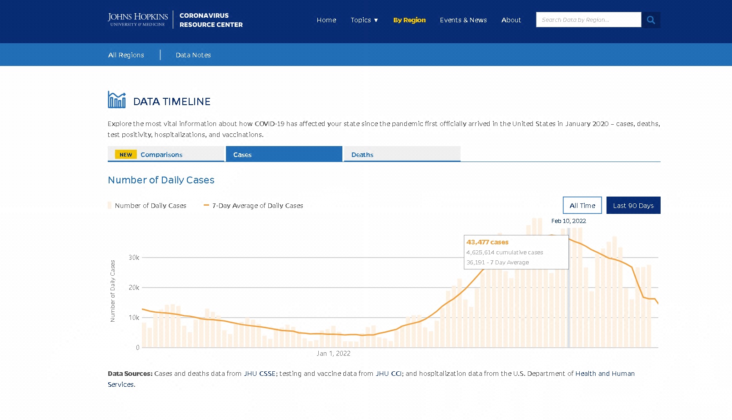Click into the Search Data by Region field
Screen dimensions: 732x420
tap(588, 20)
